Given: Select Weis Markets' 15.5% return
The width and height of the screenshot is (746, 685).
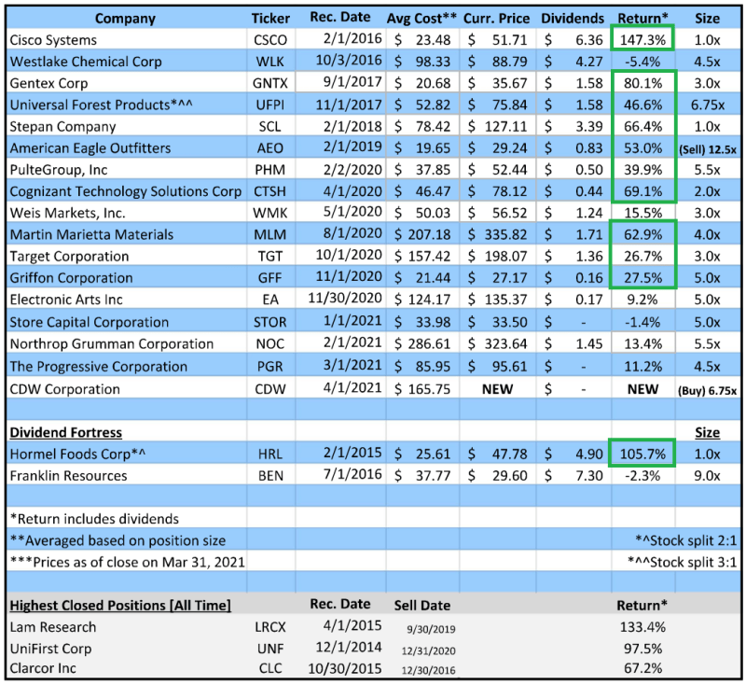Looking at the screenshot, I should coord(642,213).
